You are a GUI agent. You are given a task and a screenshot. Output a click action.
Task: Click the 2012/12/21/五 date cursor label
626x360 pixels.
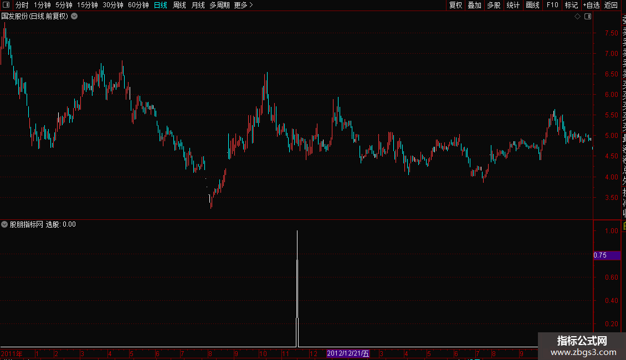(348, 353)
